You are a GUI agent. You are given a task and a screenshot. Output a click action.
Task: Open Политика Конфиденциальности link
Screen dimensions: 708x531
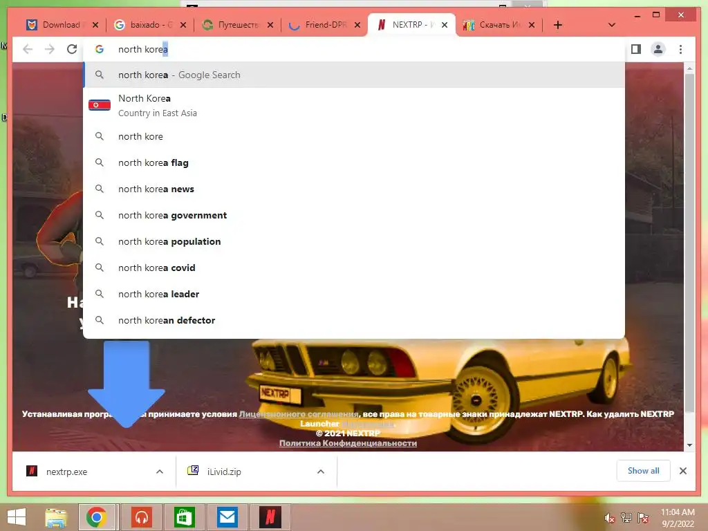pos(348,443)
